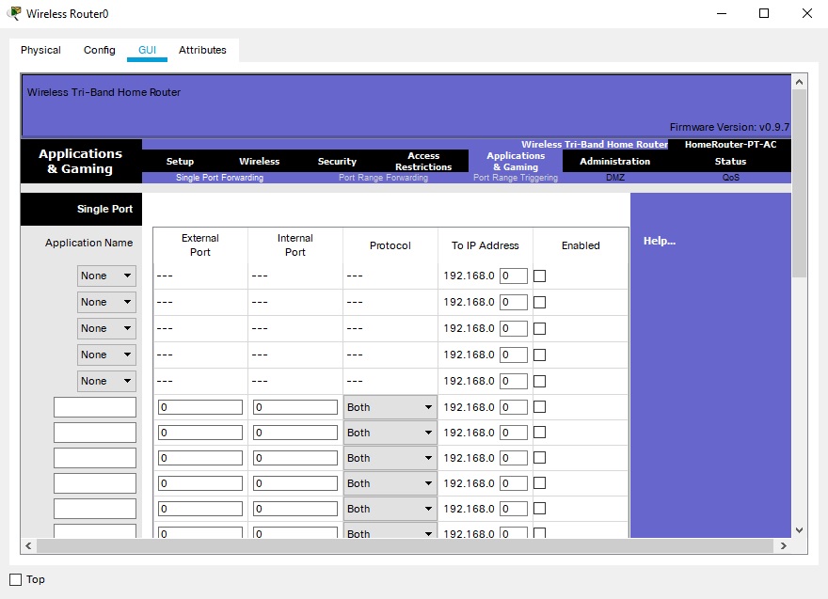Viewport: 828px width, 599px height.
Task: Open the Setup menu
Action: click(180, 161)
